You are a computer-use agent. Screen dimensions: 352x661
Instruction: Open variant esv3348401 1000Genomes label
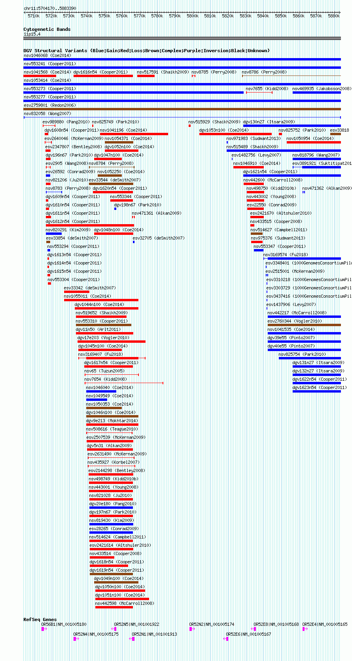[x=308, y=263]
